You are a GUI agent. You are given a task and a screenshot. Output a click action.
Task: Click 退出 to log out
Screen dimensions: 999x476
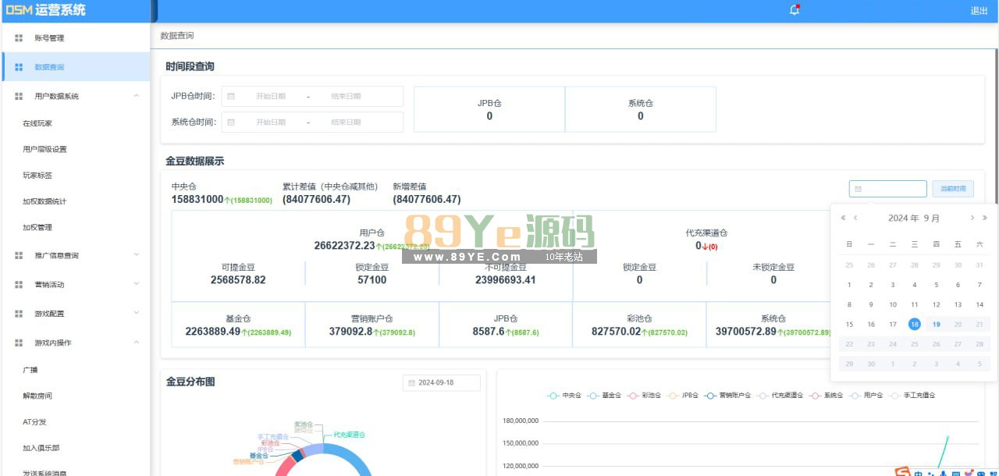(979, 11)
